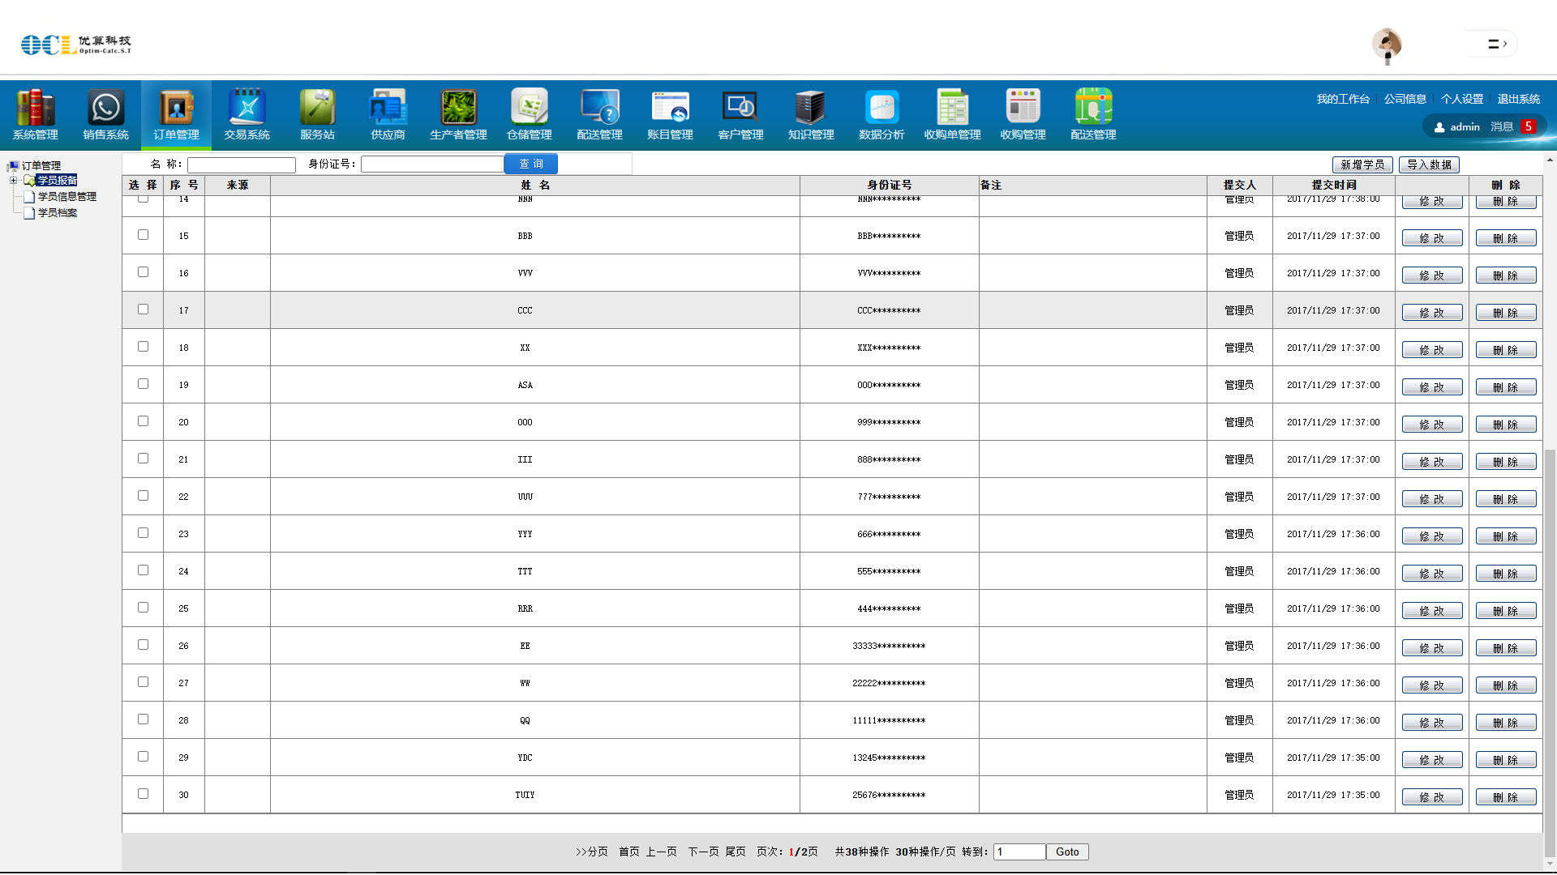1557x875 pixels.
Task: Select the checkbox for row 30
Action: point(144,794)
